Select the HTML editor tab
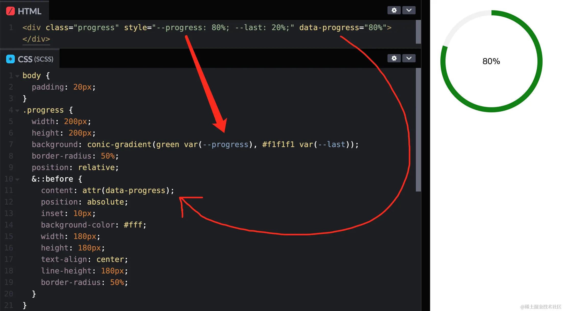563x311 pixels. pos(29,11)
